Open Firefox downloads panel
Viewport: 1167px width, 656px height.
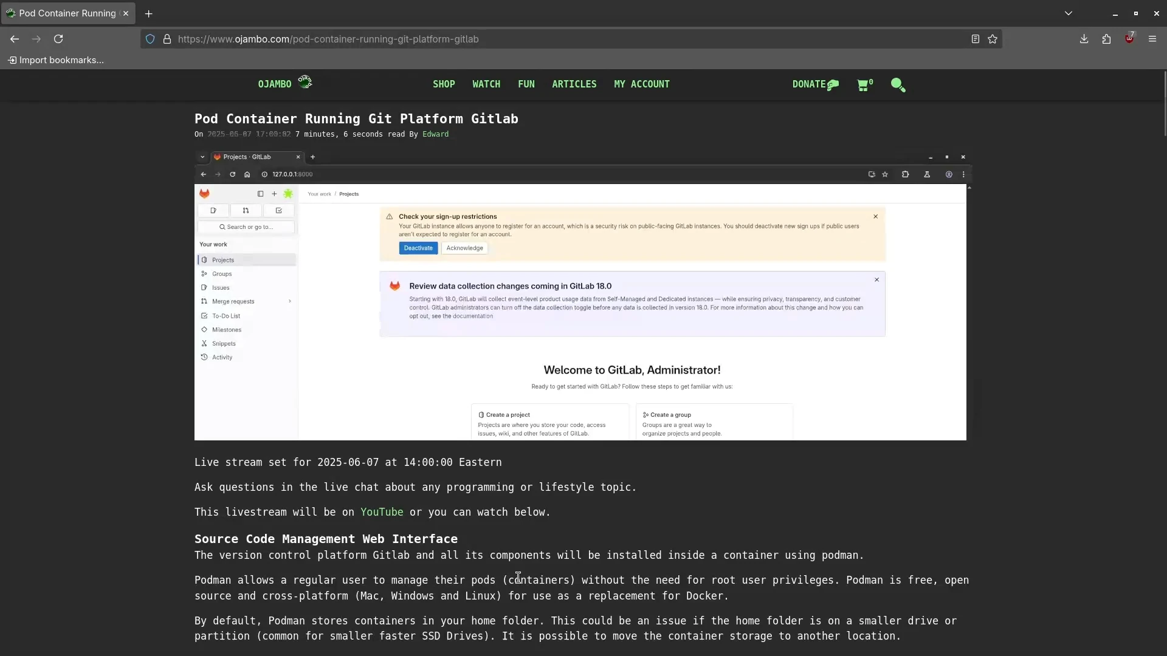[1084, 39]
